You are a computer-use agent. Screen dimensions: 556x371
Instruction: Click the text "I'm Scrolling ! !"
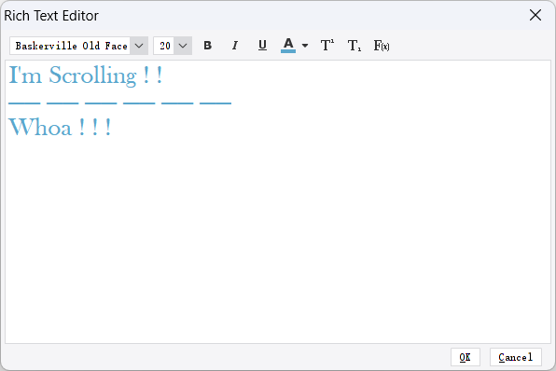pos(86,75)
